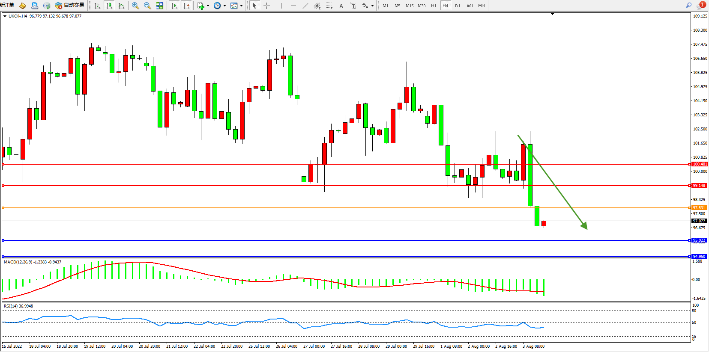The height and width of the screenshot is (352, 709).
Task: Select the horizontal line drawing tool
Action: coord(293,6)
